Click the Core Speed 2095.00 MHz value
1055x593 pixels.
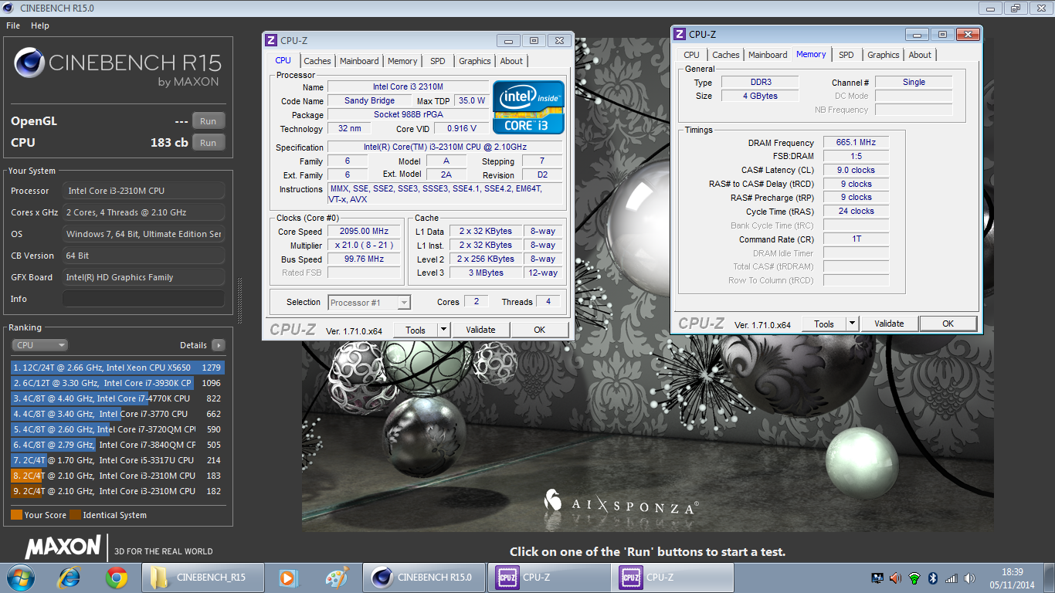(363, 231)
